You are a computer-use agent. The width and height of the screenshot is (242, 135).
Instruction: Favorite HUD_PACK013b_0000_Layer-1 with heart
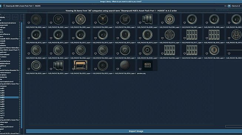(29, 23)
